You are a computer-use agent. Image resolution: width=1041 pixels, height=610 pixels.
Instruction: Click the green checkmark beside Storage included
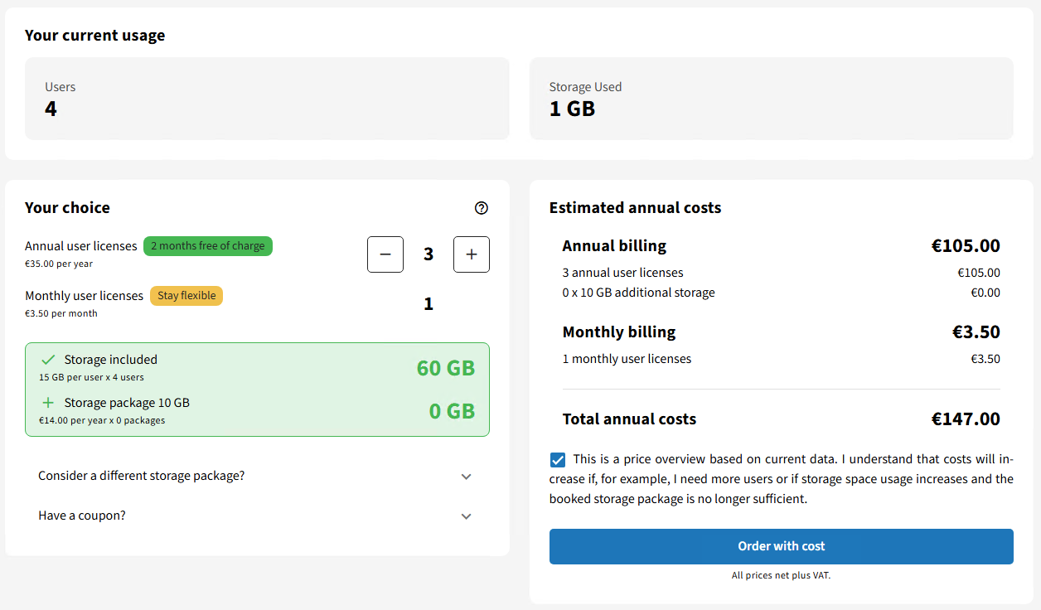coord(48,360)
